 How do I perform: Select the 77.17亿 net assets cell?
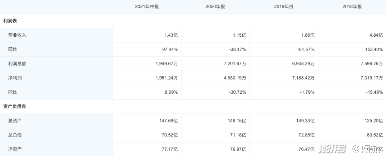tap(168, 149)
